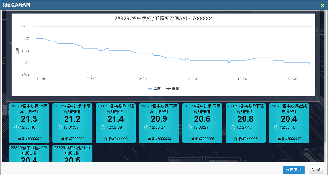This screenshot has height=175, width=328.
Task: Click the 21.2 temperature value
Action: [x=72, y=119]
